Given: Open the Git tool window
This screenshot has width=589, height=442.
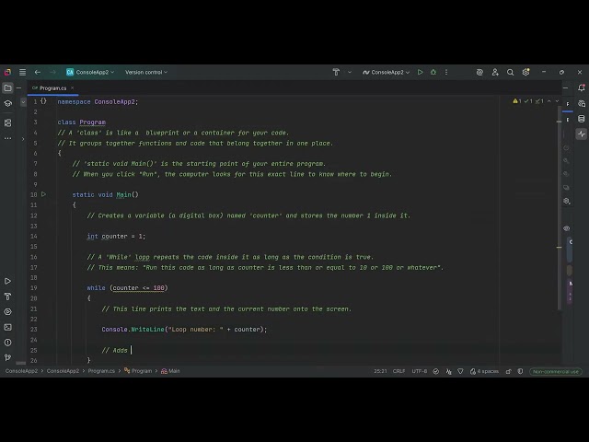Looking at the screenshot, I should click(x=7, y=357).
